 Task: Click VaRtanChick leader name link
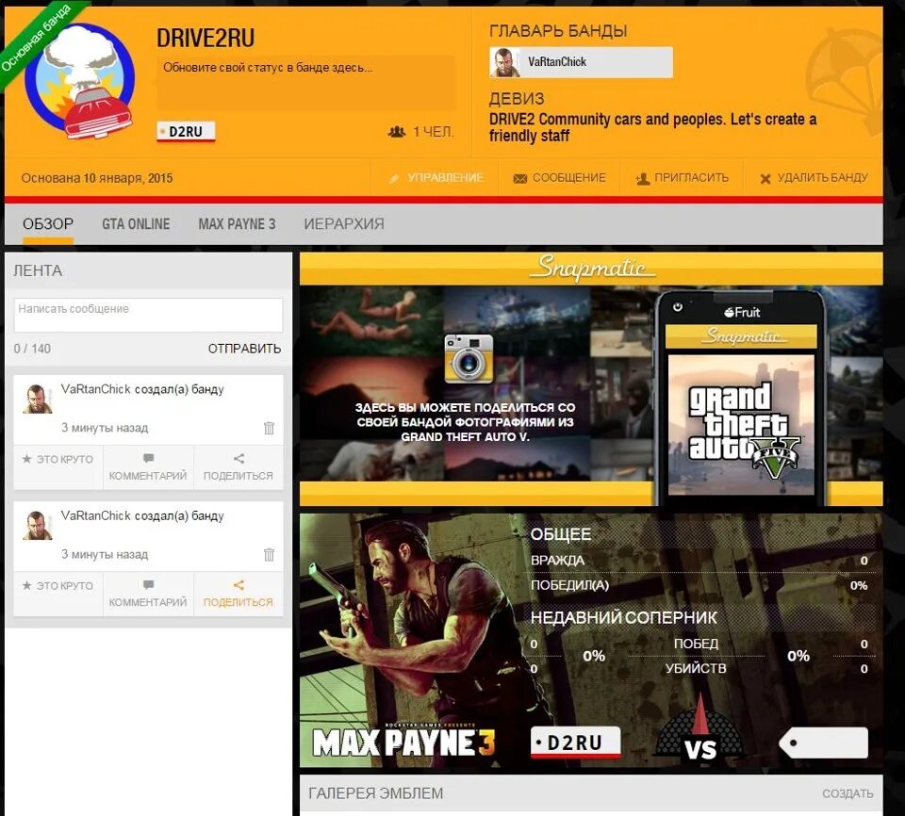coord(557,62)
